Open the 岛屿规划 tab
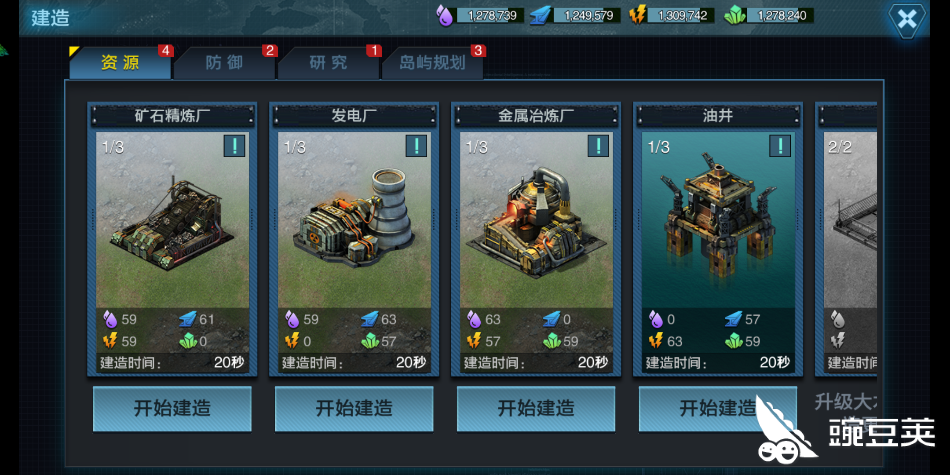The image size is (950, 475). pos(432,62)
